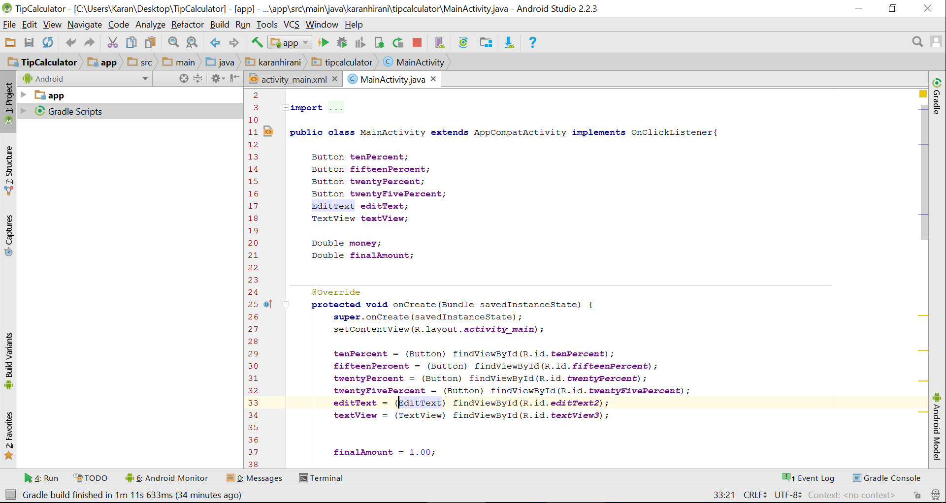The height and width of the screenshot is (503, 946).
Task: Open the Event Log tool window
Action: coord(809,478)
